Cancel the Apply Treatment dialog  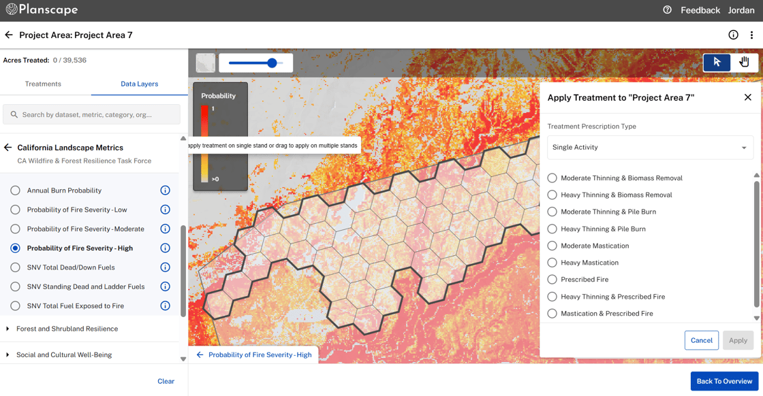coord(701,340)
